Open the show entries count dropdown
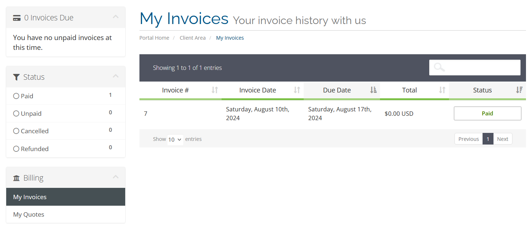This screenshot has height=229, width=530. (x=175, y=139)
